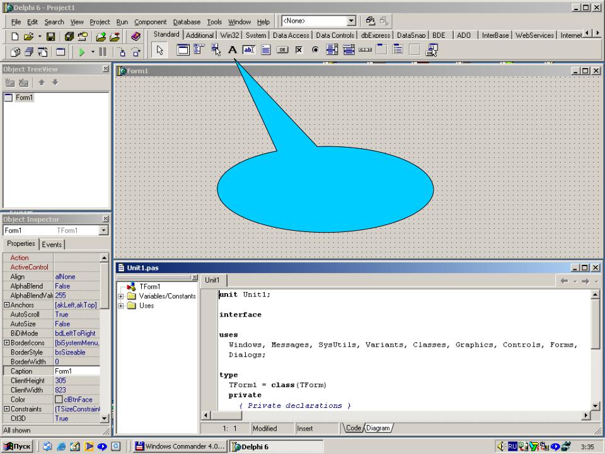
Task: Click the Caption property value field
Action: click(77, 371)
